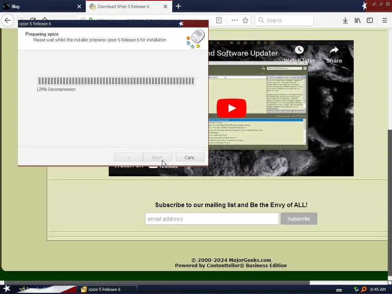Click the installer back '<' button
This screenshot has width=392, height=294.
[129, 157]
